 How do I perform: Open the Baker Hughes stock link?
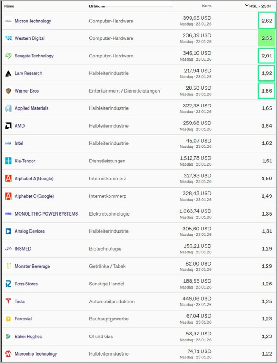click(x=28, y=336)
